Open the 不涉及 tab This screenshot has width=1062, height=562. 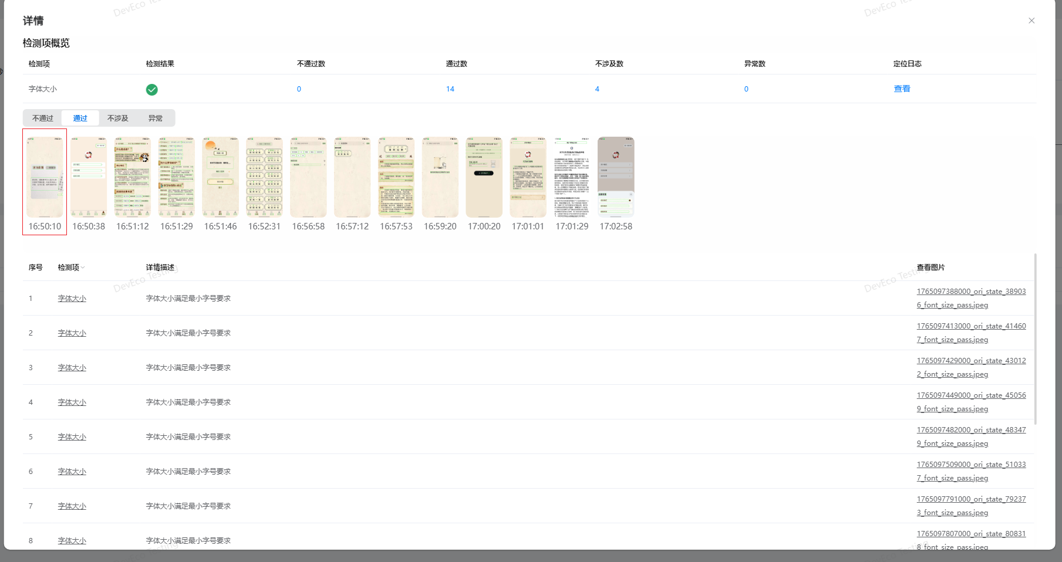pos(117,118)
